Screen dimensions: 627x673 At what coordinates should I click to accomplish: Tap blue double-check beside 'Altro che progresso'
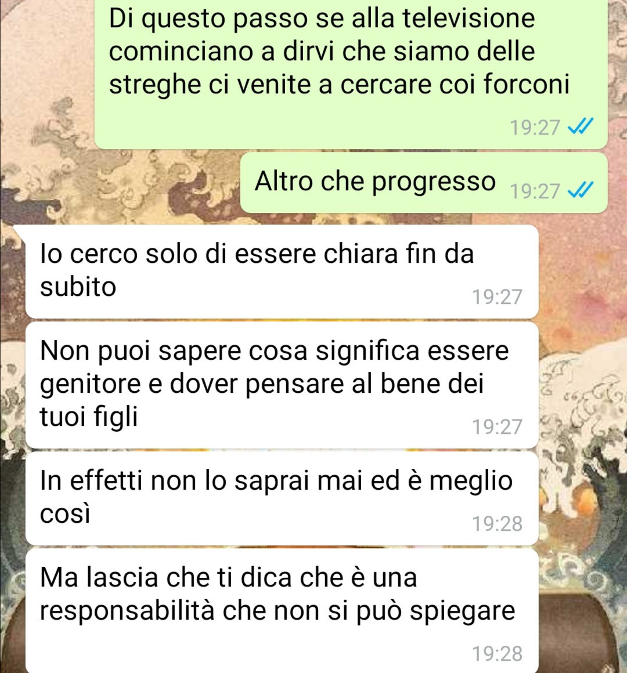(581, 190)
